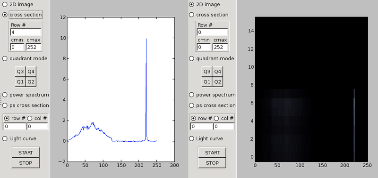This screenshot has width=378, height=178.
Task: Select ps cross section radio in left panel
Action: point(5,105)
